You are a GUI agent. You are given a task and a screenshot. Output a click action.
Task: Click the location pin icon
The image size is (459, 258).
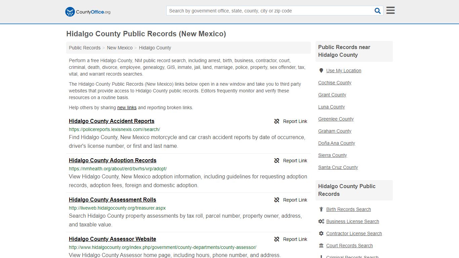(x=321, y=71)
